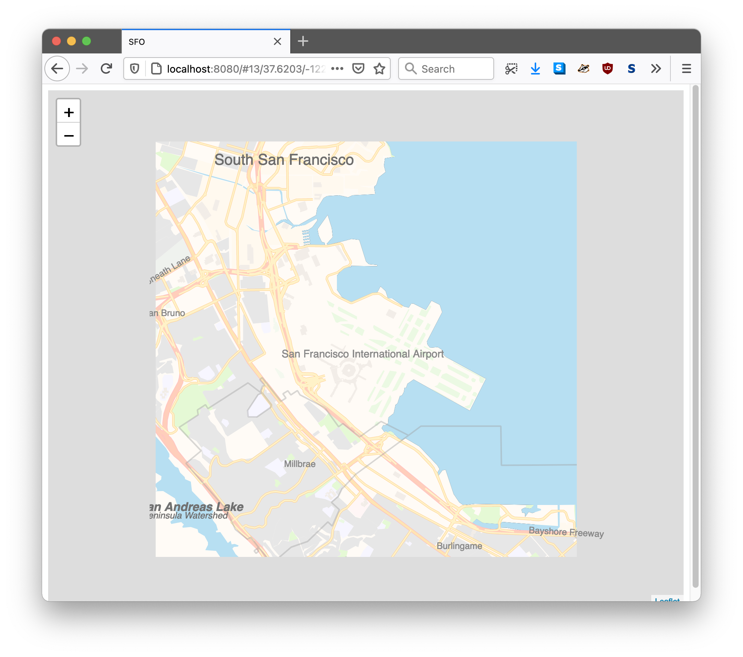
Task: Open page actions three-dot menu
Action: (x=337, y=69)
